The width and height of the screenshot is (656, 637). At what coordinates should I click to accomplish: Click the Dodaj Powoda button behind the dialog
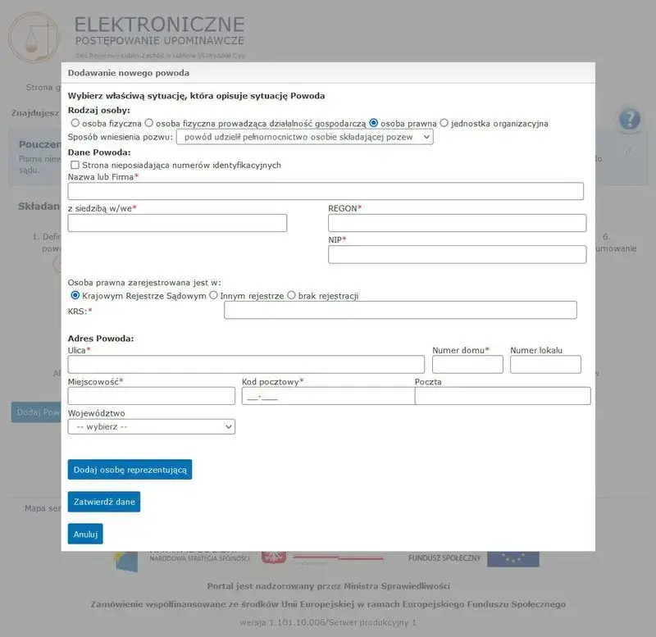coord(34,412)
